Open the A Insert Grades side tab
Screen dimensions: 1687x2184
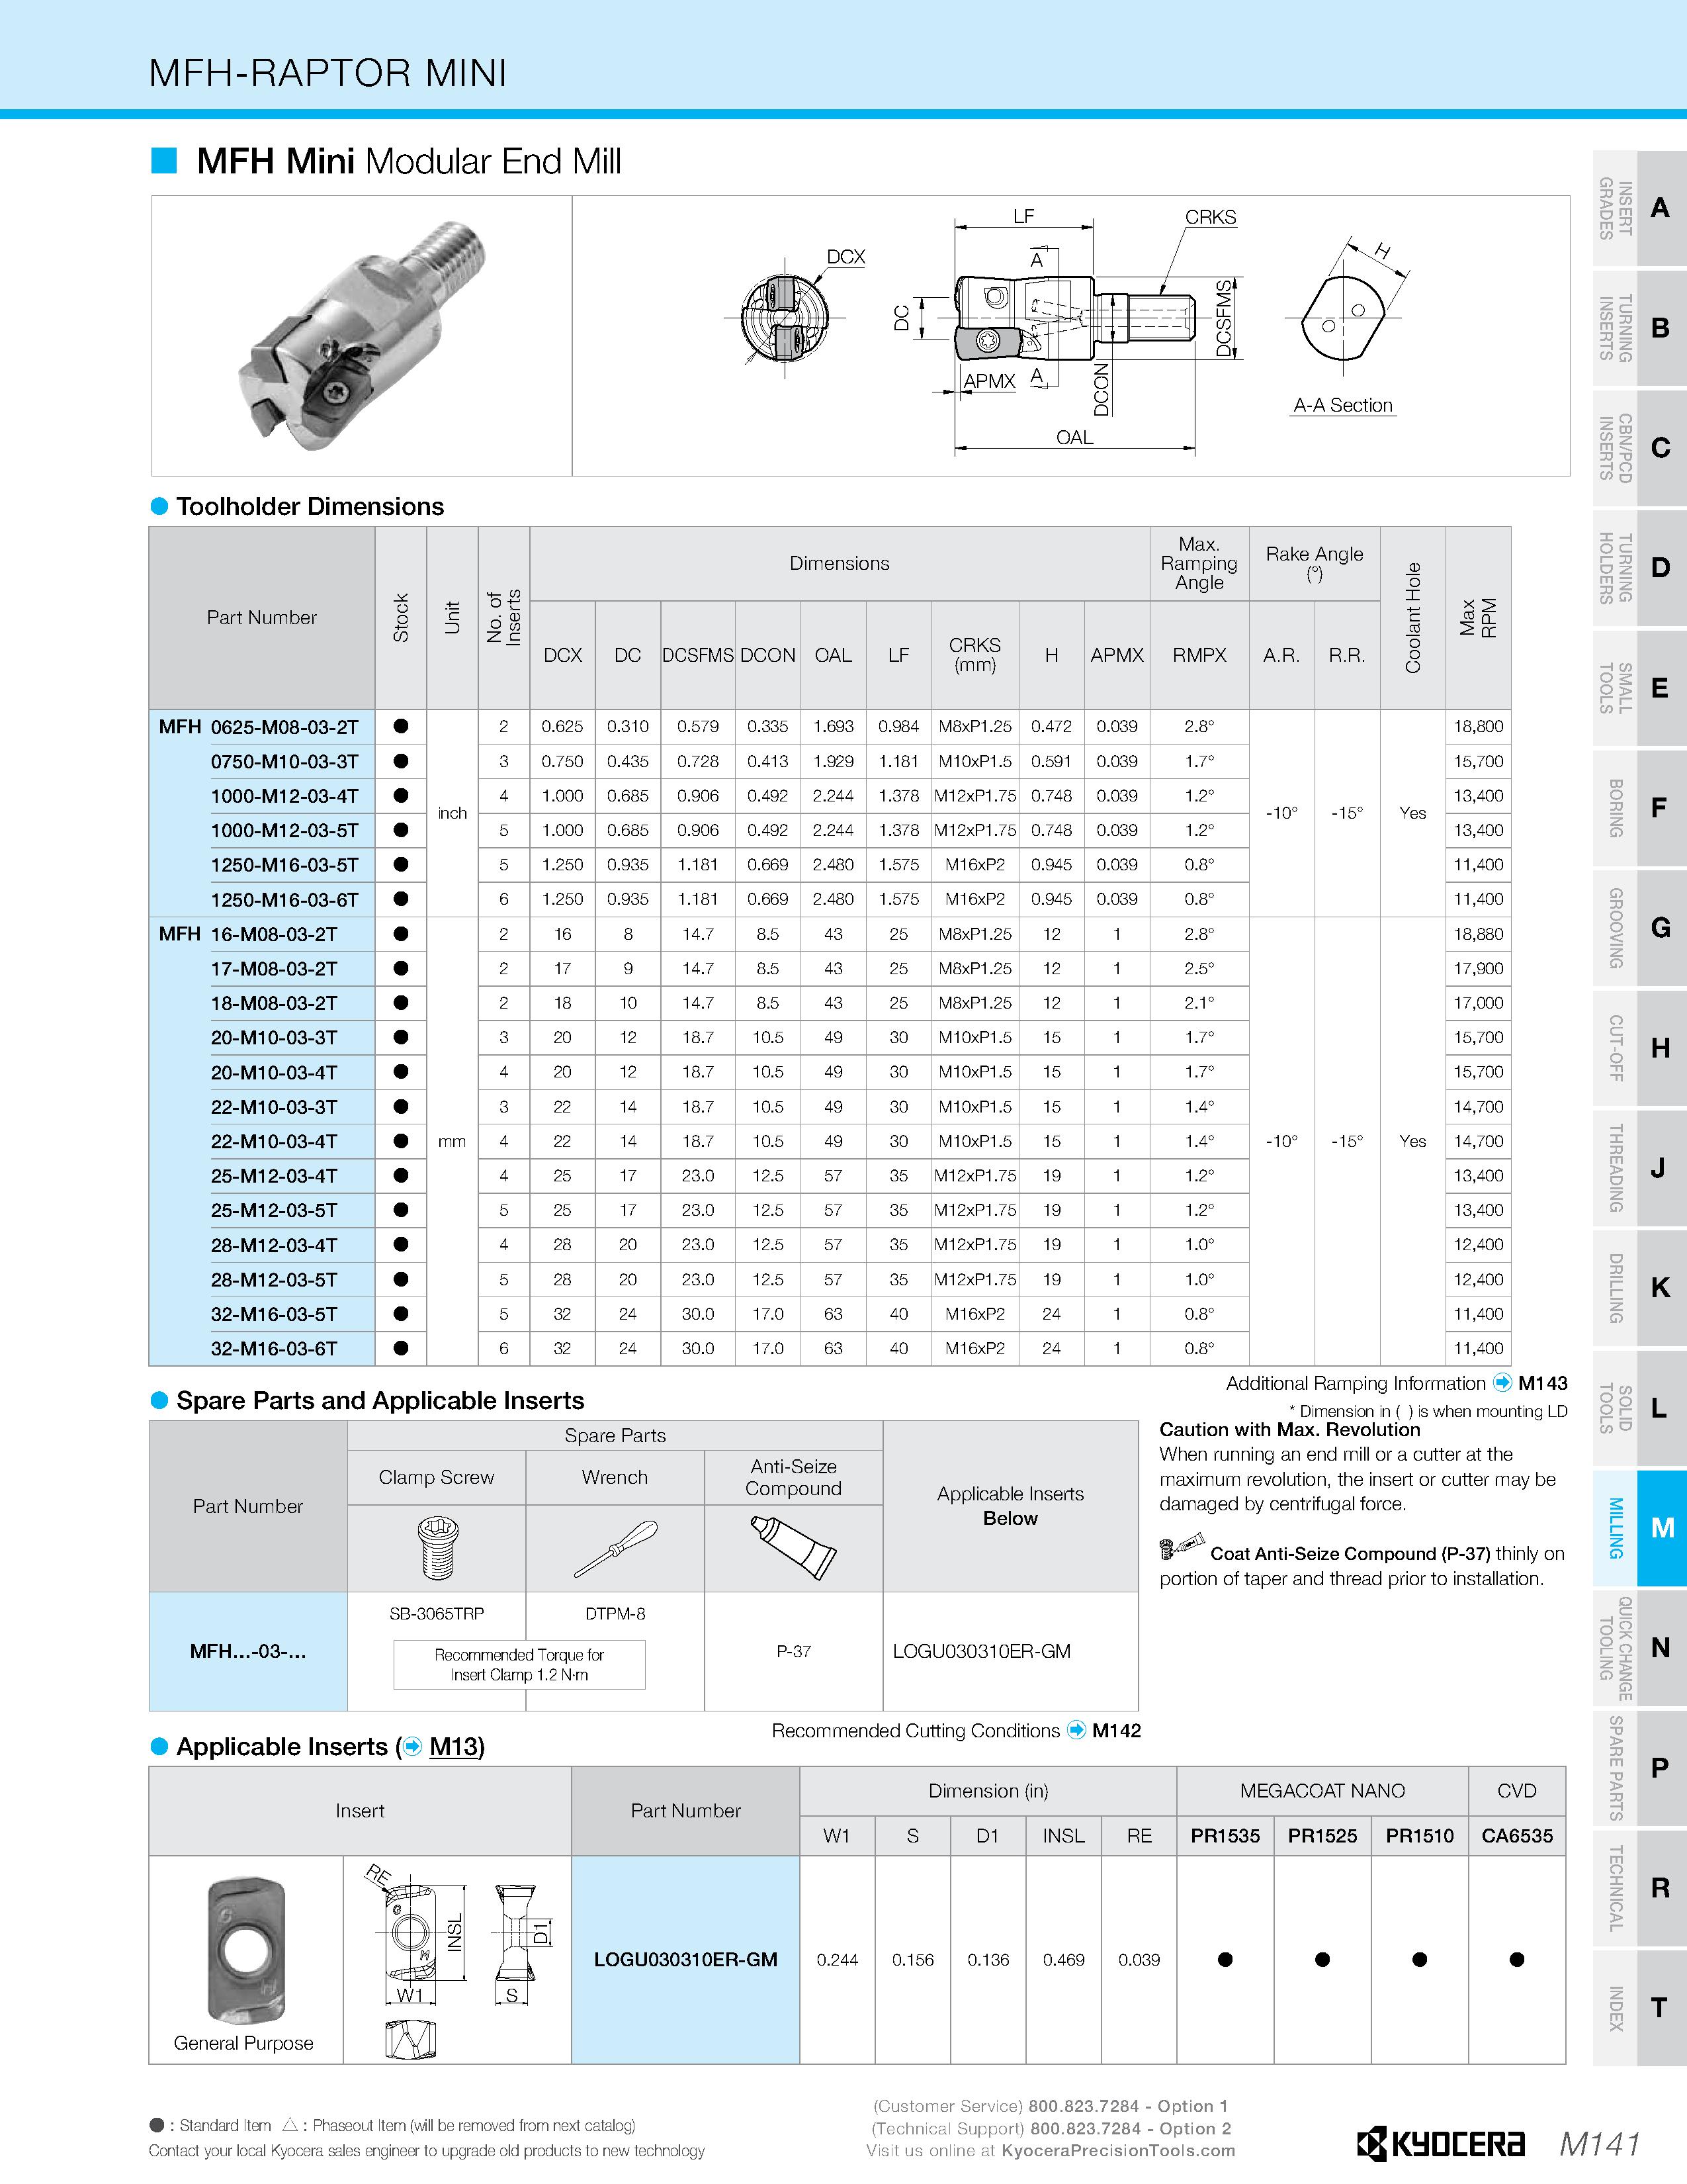[1639, 208]
